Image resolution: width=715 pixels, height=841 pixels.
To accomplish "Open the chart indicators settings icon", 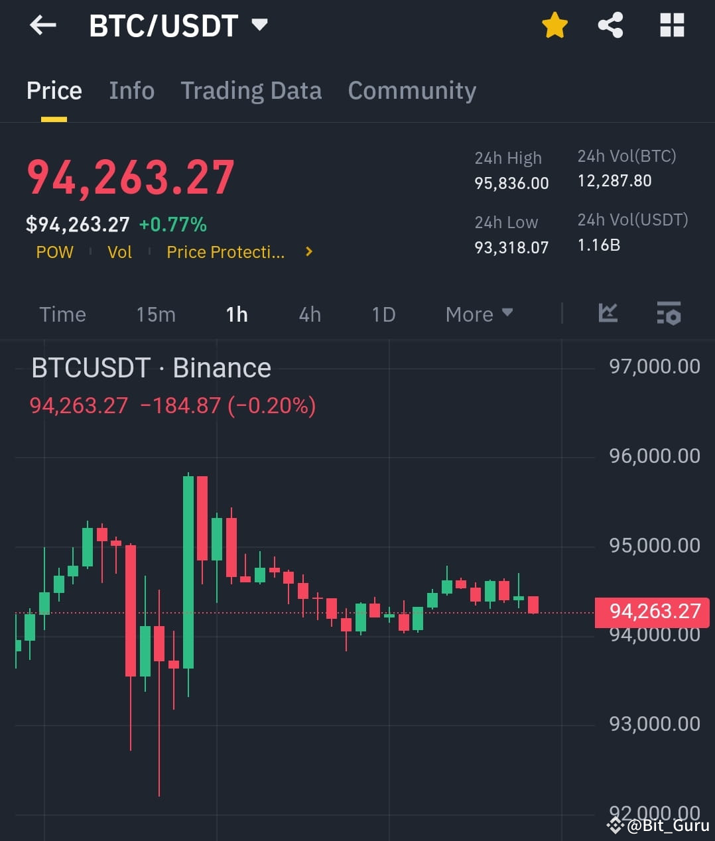I will [x=669, y=314].
